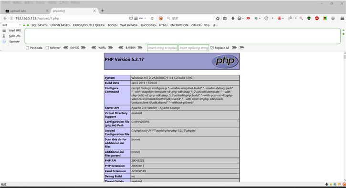Viewport: 346px width, 188px height.
Task: Click the yellow-black pi extension icon
Action: click(x=325, y=18)
